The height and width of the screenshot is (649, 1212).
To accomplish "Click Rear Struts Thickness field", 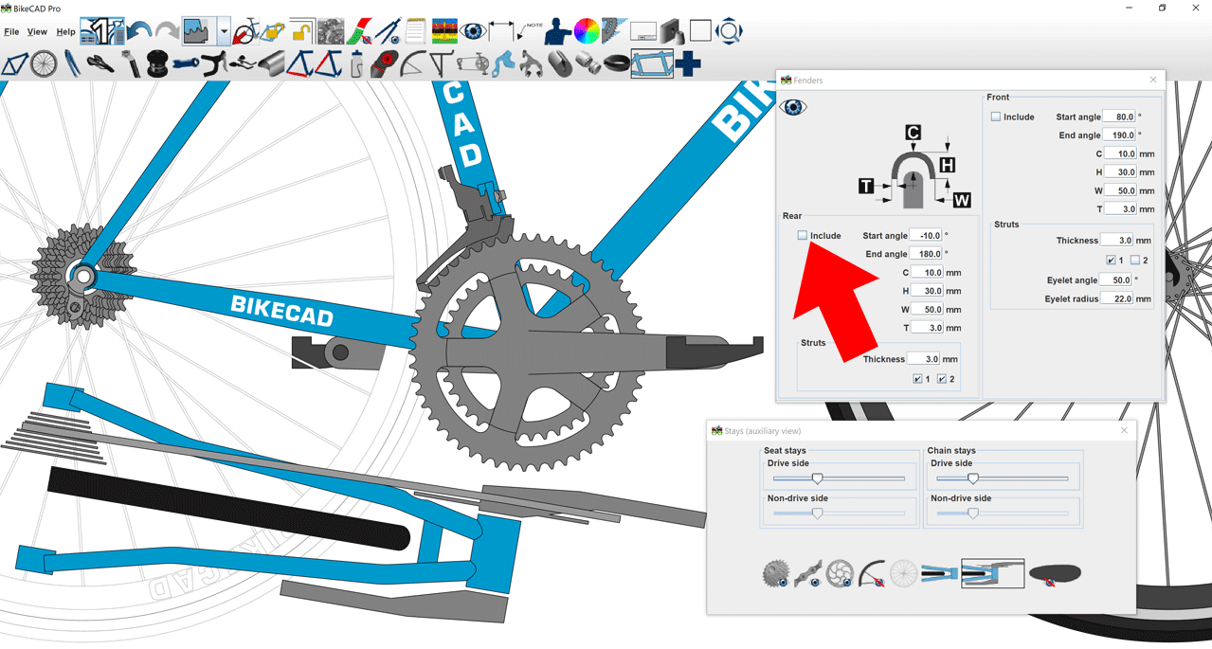I will pyautogui.click(x=924, y=359).
